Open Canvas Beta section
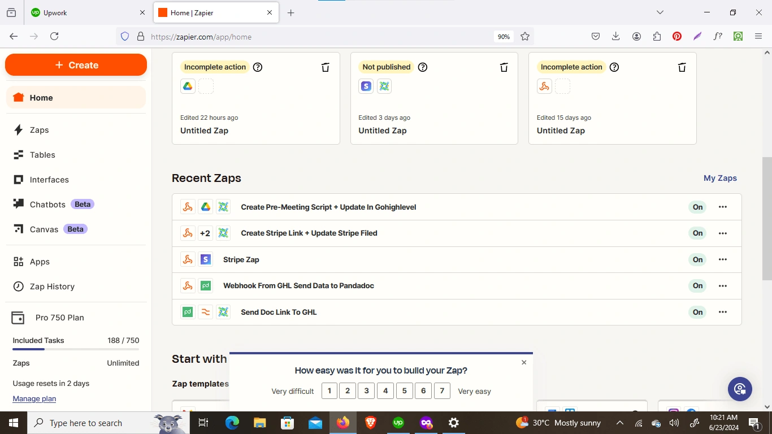This screenshot has height=434, width=772. [76, 229]
